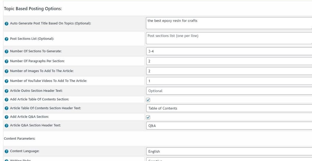Show help for Number of YouTube Videos
This screenshot has height=161, width=312.
7,81
